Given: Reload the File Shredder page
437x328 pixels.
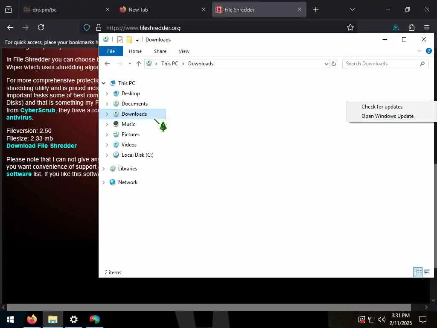Looking at the screenshot, I should click(x=41, y=27).
